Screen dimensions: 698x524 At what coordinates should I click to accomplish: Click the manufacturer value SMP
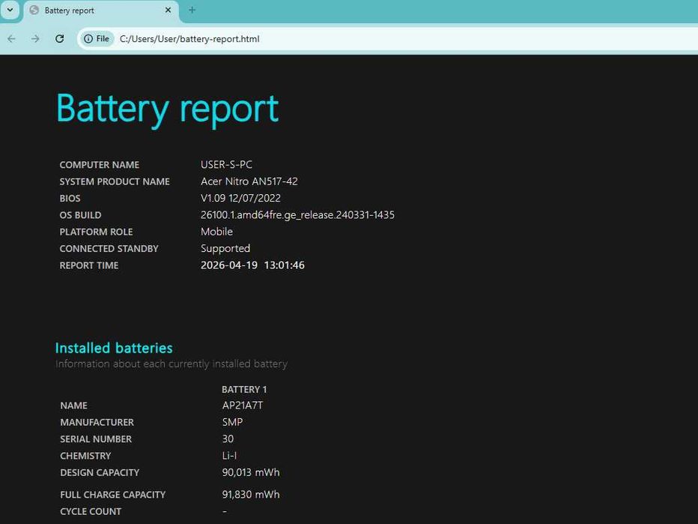(x=232, y=422)
